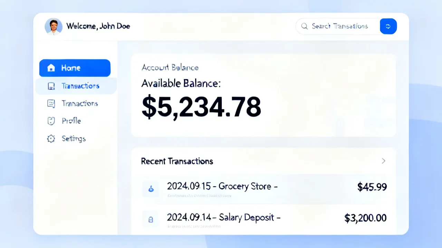The height and width of the screenshot is (248, 442).
Task: Click the Welcome, John Doe greeting
Action: pos(98,26)
